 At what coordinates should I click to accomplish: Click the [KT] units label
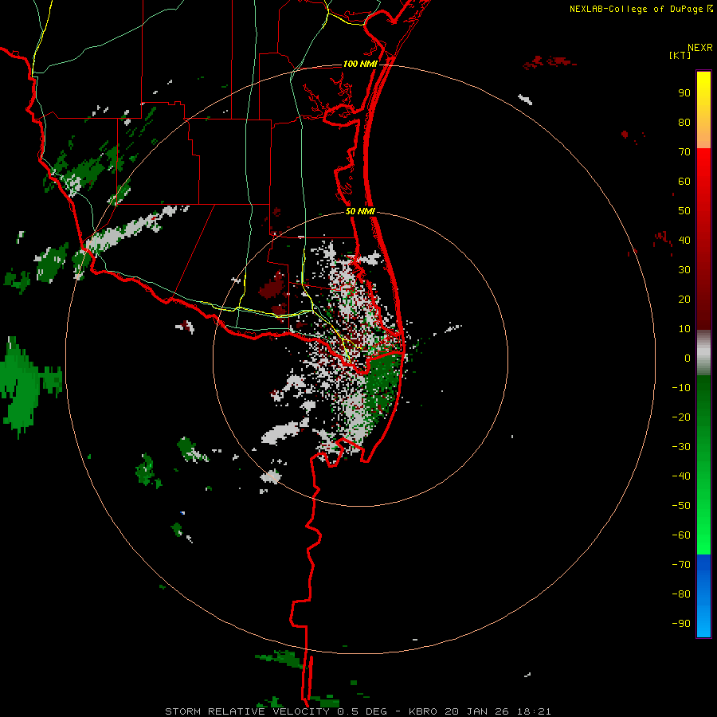[x=680, y=55]
